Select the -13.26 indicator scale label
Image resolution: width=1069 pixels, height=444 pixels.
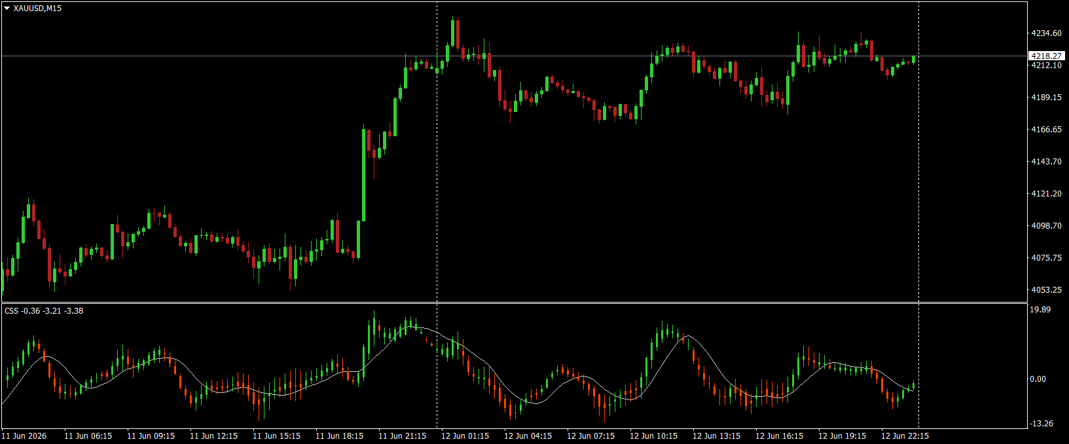[x=1042, y=424]
